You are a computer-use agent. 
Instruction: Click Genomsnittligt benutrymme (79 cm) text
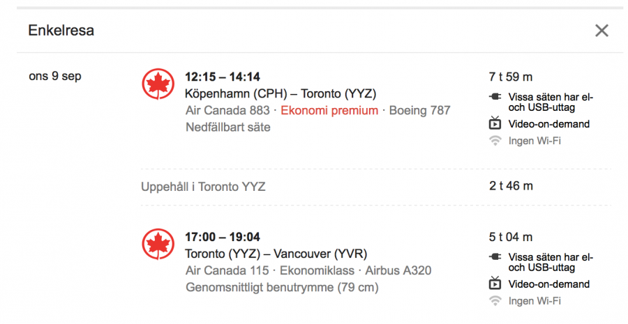[283, 287]
